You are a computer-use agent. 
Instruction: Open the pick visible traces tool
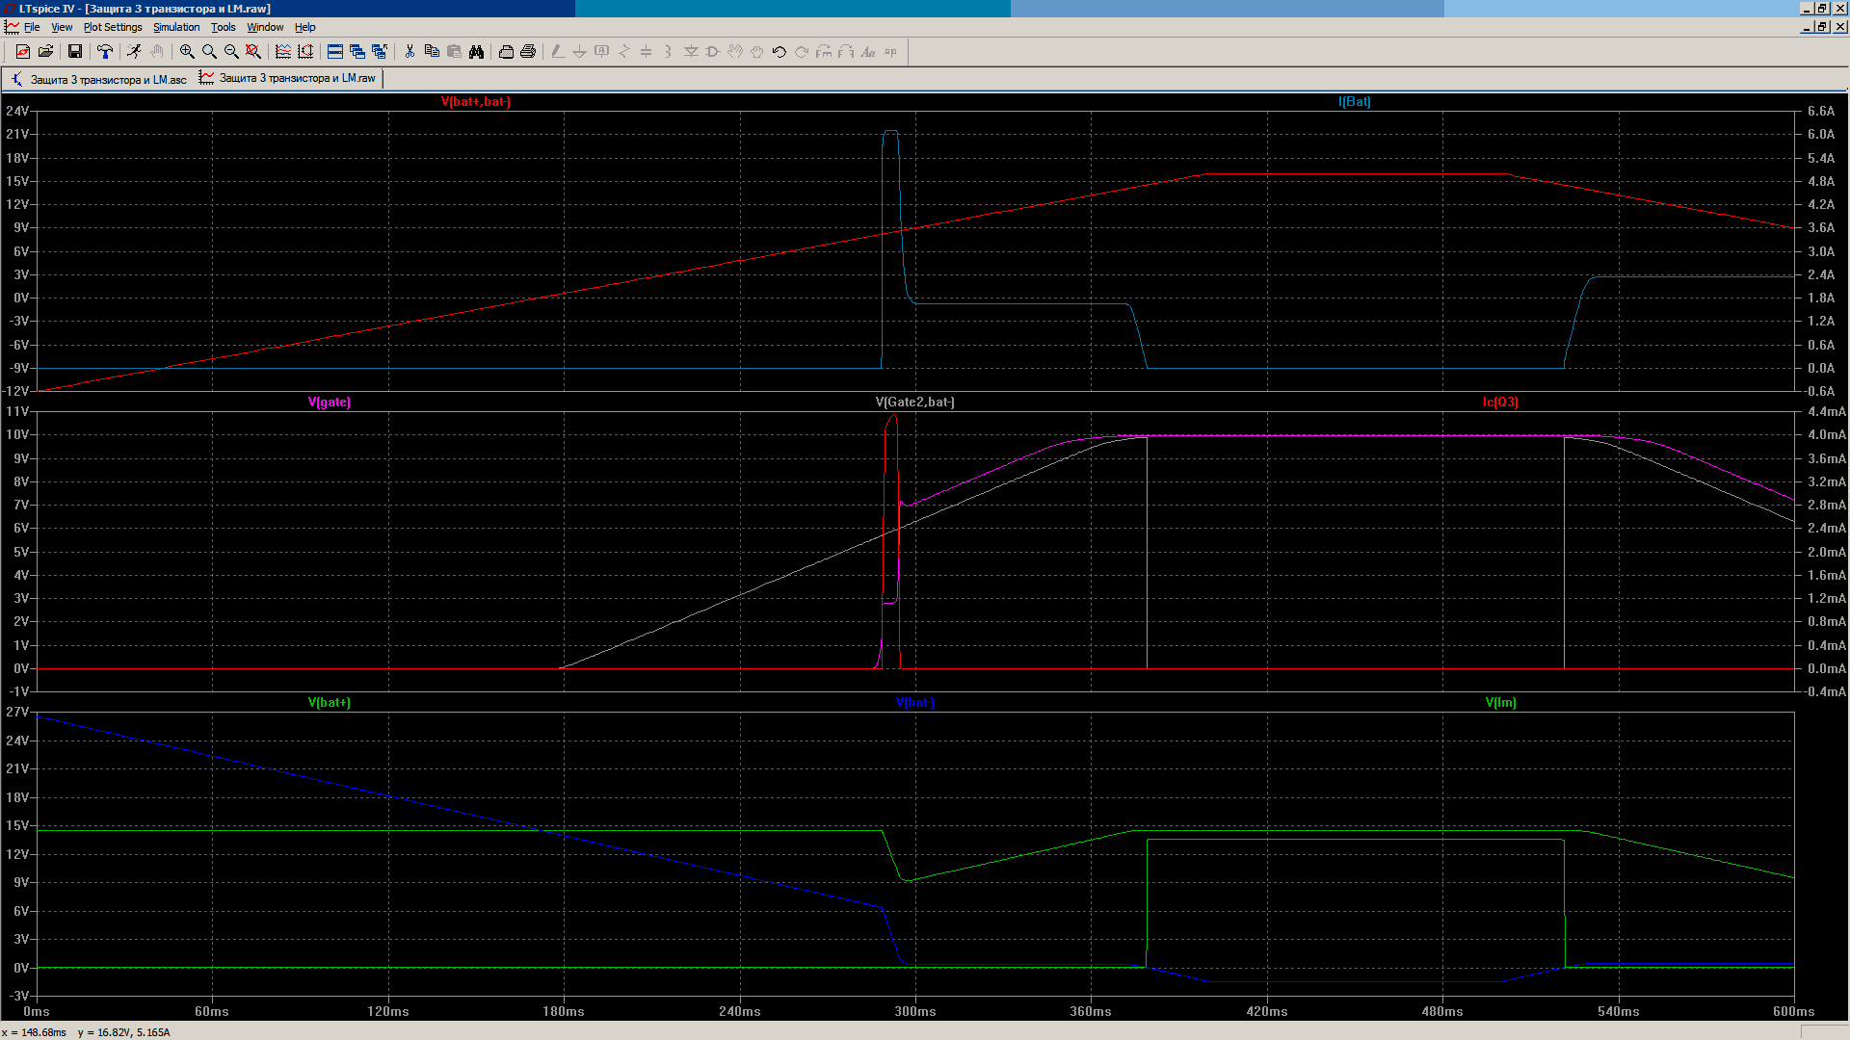click(x=283, y=52)
